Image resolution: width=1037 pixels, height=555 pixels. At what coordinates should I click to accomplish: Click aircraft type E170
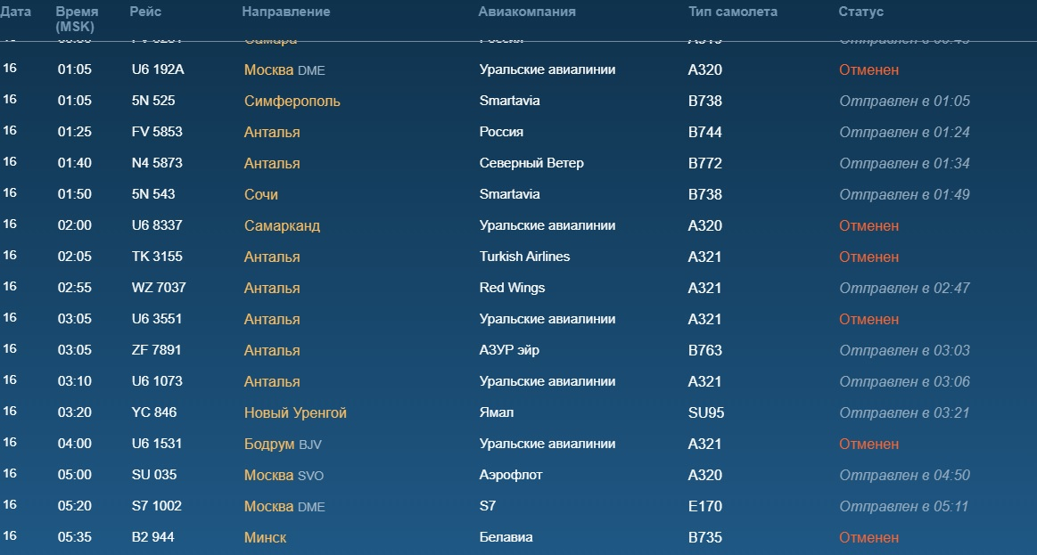(x=705, y=506)
